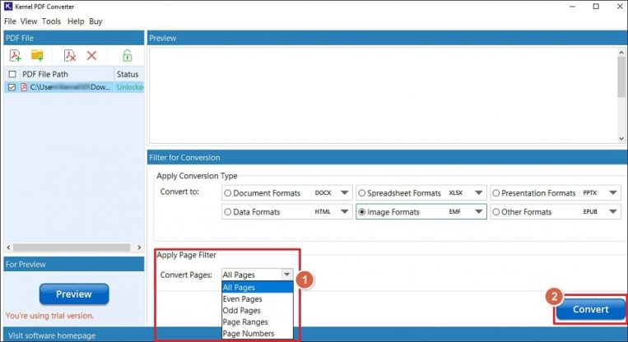Open the HTML format dropdown
Viewport: 628px width, 342px height.
tap(344, 211)
